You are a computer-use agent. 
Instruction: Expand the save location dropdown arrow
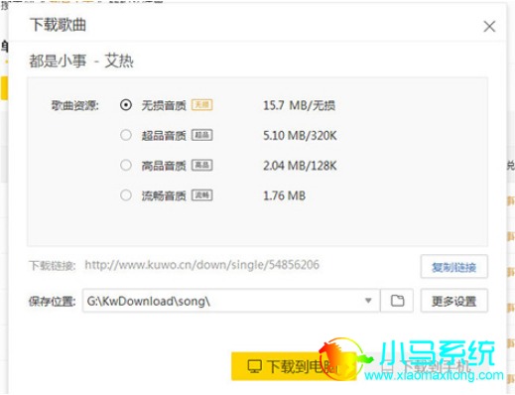[x=368, y=301]
